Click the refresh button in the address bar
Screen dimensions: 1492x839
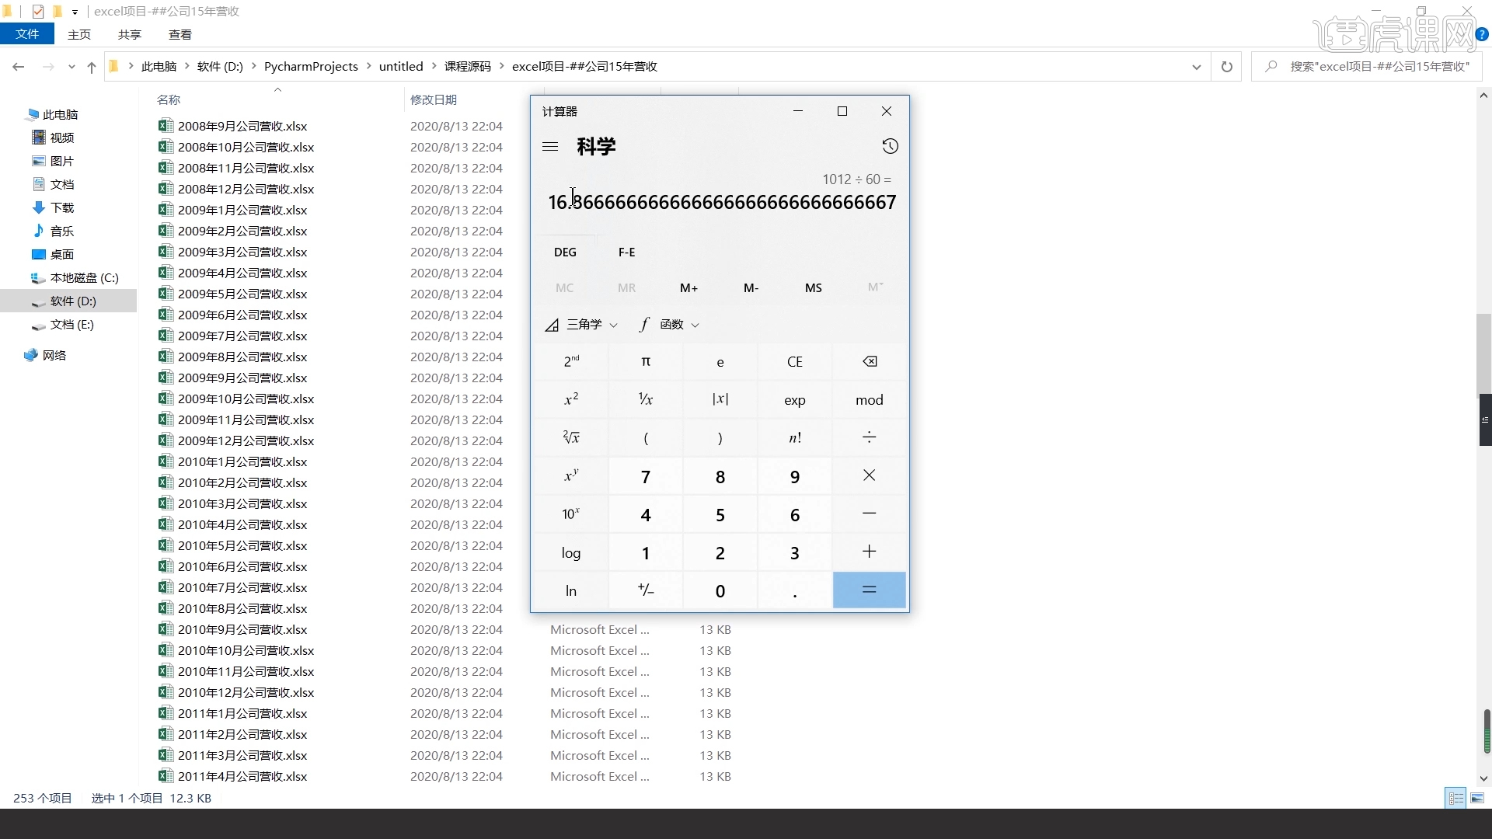[1226, 67]
